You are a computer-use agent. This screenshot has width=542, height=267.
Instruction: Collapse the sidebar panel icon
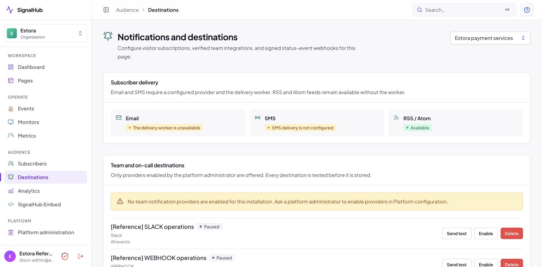(106, 10)
